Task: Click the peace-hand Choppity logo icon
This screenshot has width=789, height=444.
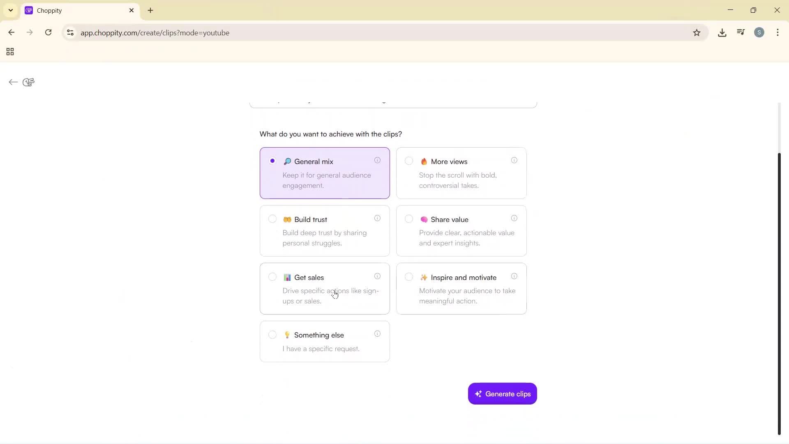Action: click(28, 82)
